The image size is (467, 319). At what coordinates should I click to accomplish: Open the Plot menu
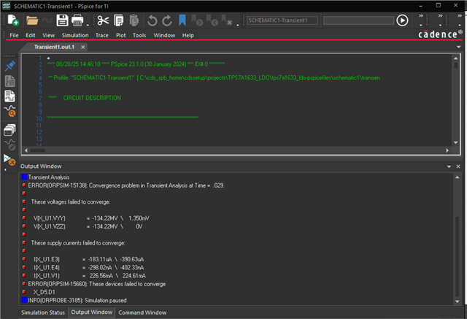pyautogui.click(x=121, y=35)
